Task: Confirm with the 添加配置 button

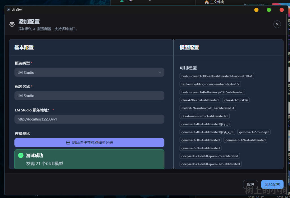Action: click(272, 184)
